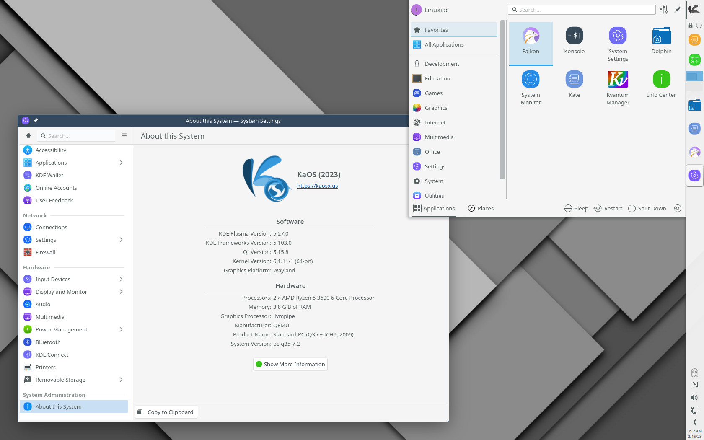Switch to the Places tab in the launcher
The width and height of the screenshot is (704, 440).
pos(481,208)
